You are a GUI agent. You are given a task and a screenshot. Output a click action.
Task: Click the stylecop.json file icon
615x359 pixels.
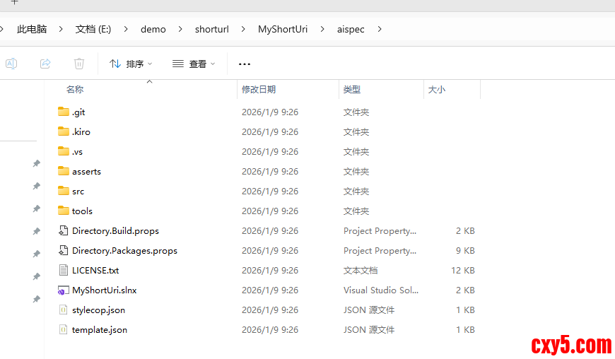pyautogui.click(x=64, y=310)
